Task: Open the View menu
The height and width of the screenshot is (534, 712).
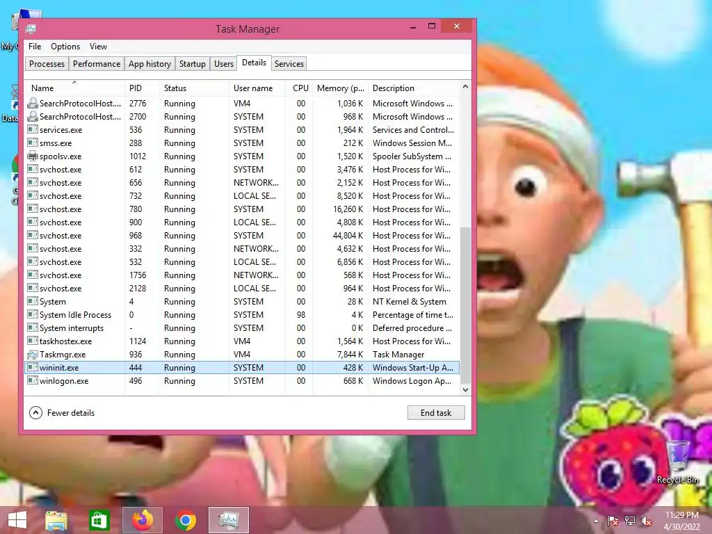Action: tap(98, 47)
